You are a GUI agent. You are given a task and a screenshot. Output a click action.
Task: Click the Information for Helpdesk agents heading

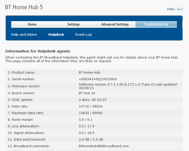pos(38,51)
